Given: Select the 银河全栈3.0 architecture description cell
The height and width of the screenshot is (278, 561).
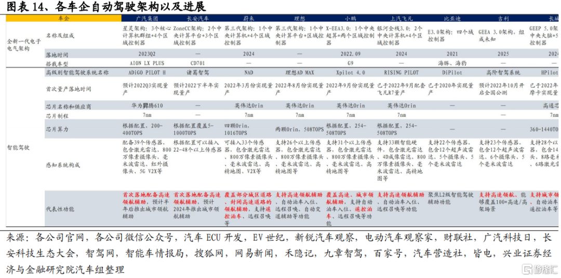Looking at the screenshot, I should (400, 35).
